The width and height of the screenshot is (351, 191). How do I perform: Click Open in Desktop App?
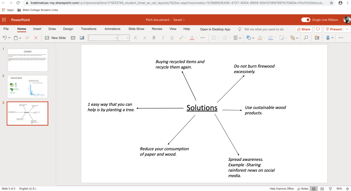[215, 29]
